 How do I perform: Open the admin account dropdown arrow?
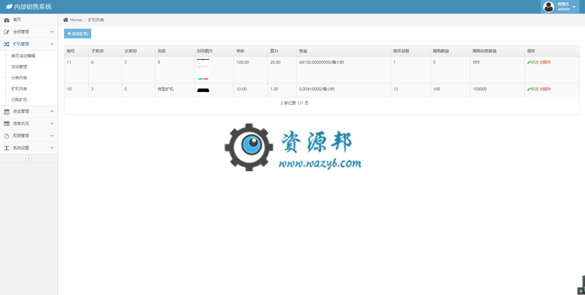574,7
